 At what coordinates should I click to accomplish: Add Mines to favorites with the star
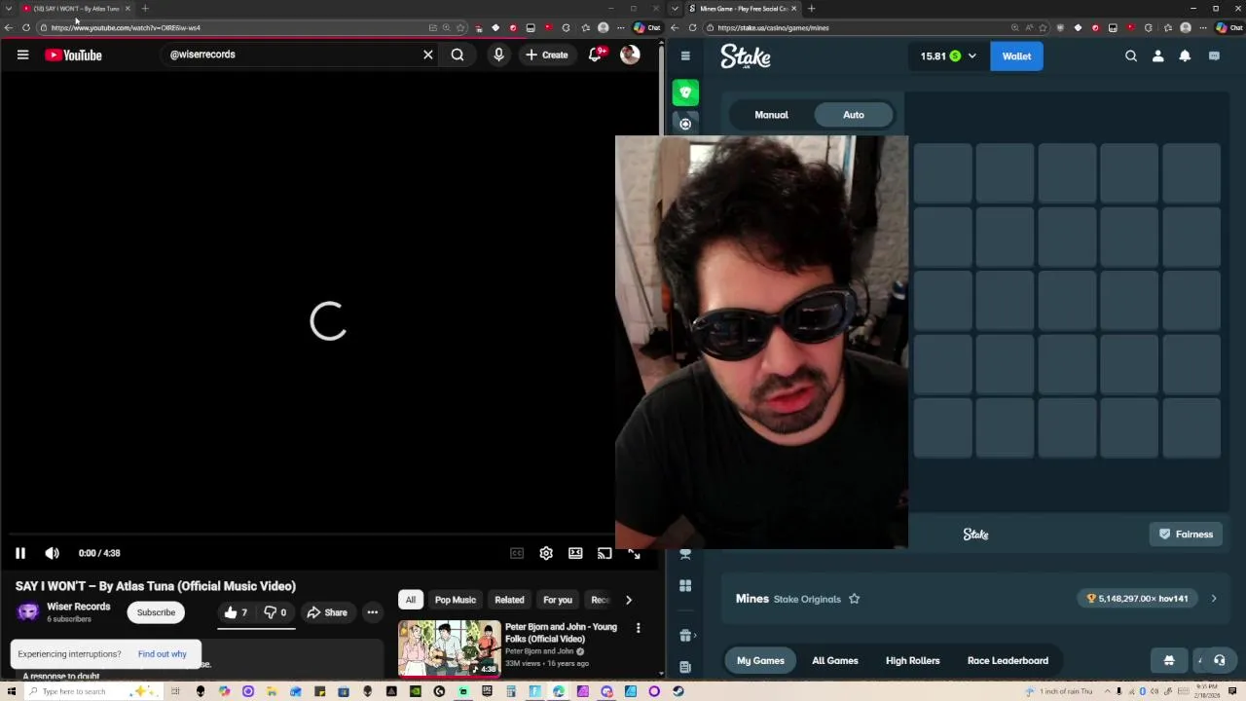854,599
